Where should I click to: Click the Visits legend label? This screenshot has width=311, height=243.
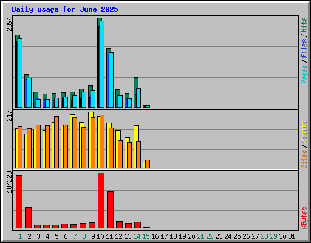point(304,132)
